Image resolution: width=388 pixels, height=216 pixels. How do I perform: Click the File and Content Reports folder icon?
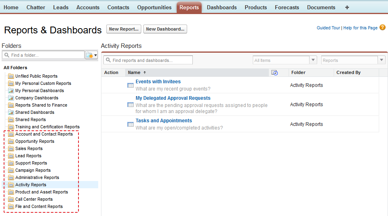pyautogui.click(x=11, y=206)
